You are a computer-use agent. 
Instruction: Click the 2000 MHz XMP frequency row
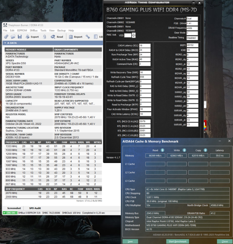(x=53, y=197)
